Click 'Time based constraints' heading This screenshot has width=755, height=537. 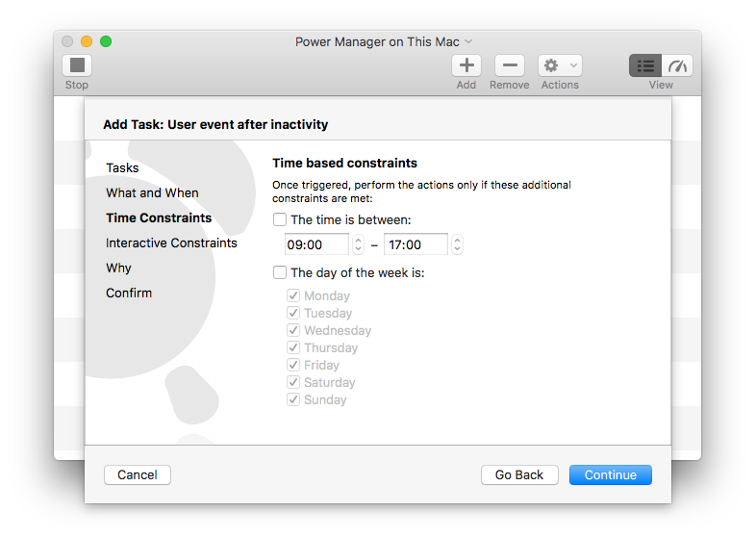[344, 164]
